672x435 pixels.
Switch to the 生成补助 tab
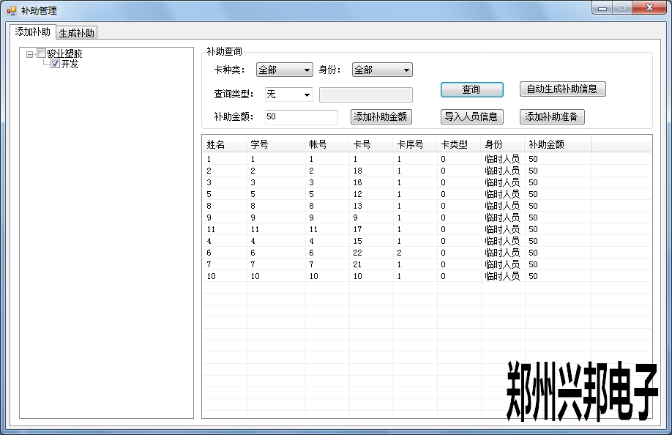pyautogui.click(x=77, y=33)
